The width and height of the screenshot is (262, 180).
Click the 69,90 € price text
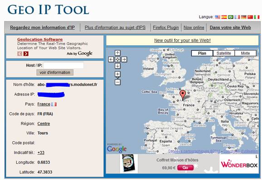tap(169, 168)
